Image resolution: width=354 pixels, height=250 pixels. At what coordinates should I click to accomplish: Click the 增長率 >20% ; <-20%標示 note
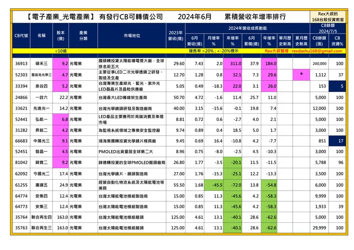pos(213,51)
